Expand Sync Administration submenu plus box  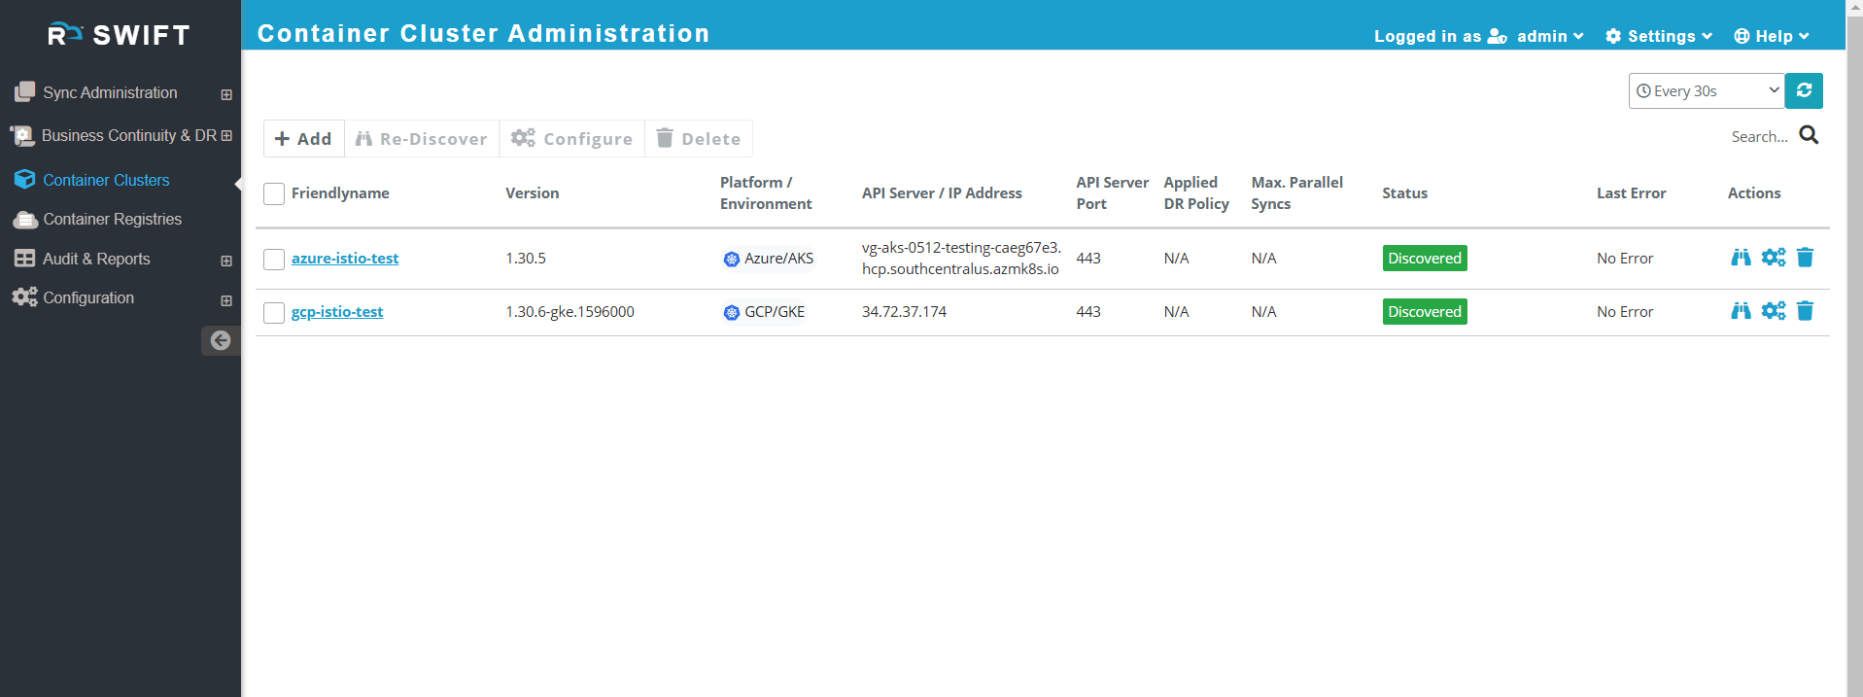(x=226, y=94)
